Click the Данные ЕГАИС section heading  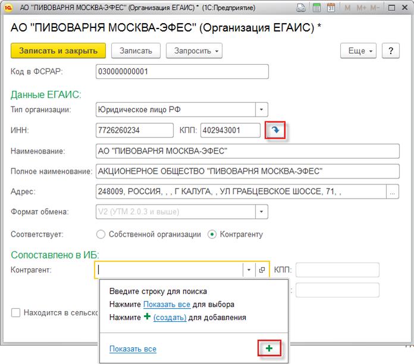click(46, 95)
